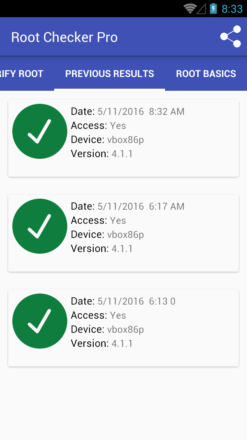
Task: Tap the battery charging icon
Action: (x=213, y=9)
